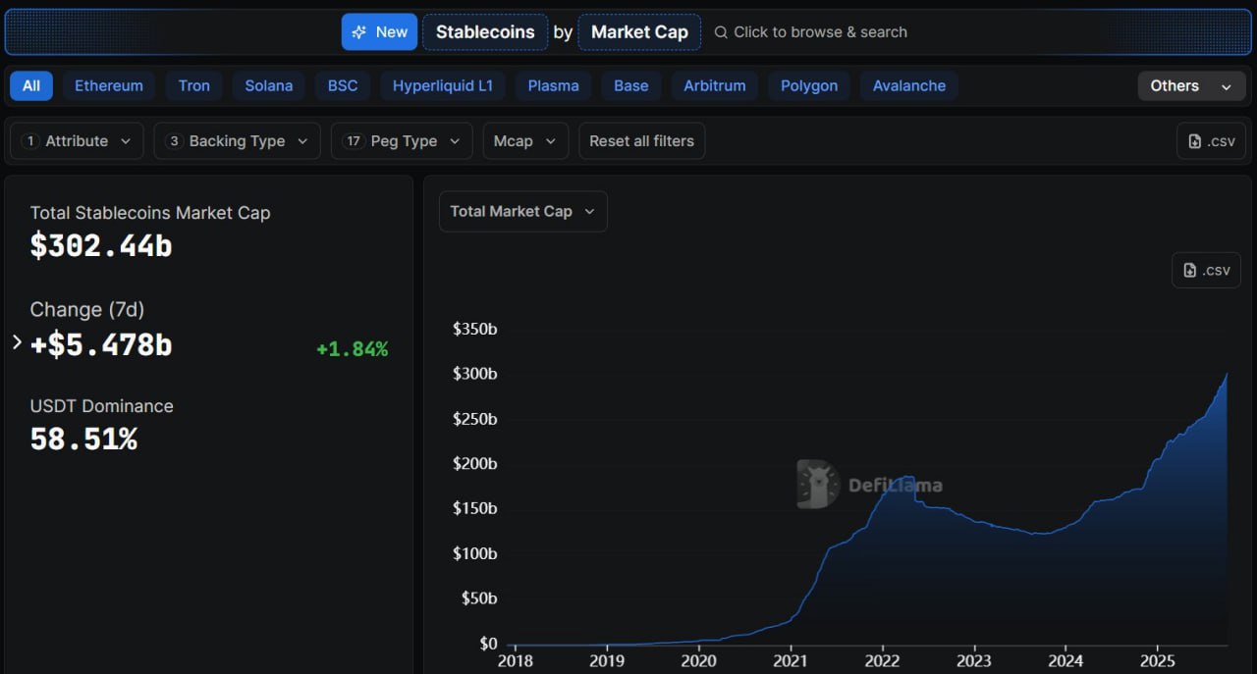
Task: Expand the Others chains dropdown
Action: coord(1190,86)
